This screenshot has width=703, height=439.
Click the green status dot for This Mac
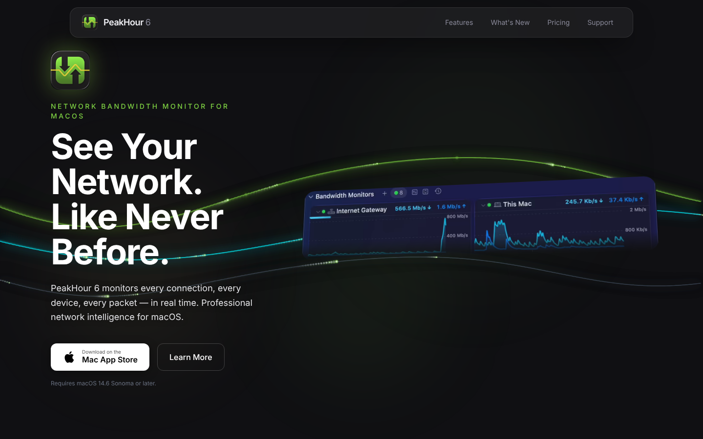(489, 205)
